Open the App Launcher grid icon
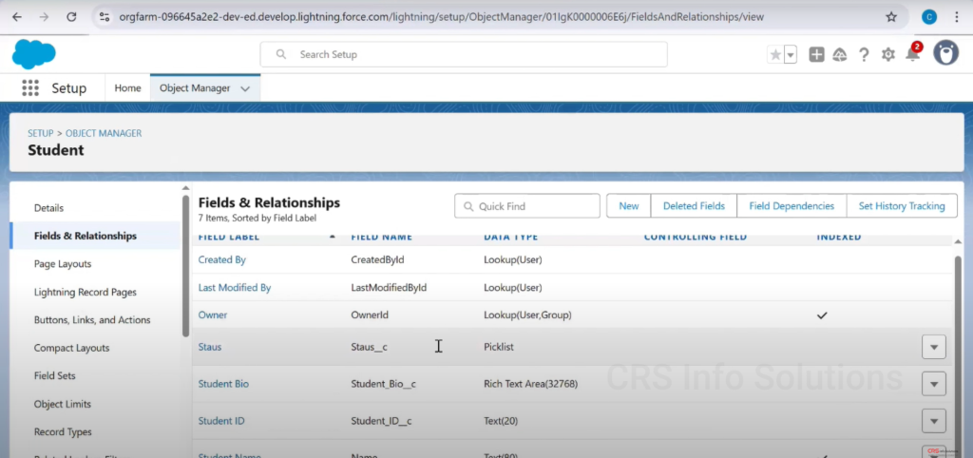The height and width of the screenshot is (458, 973). pyautogui.click(x=30, y=87)
